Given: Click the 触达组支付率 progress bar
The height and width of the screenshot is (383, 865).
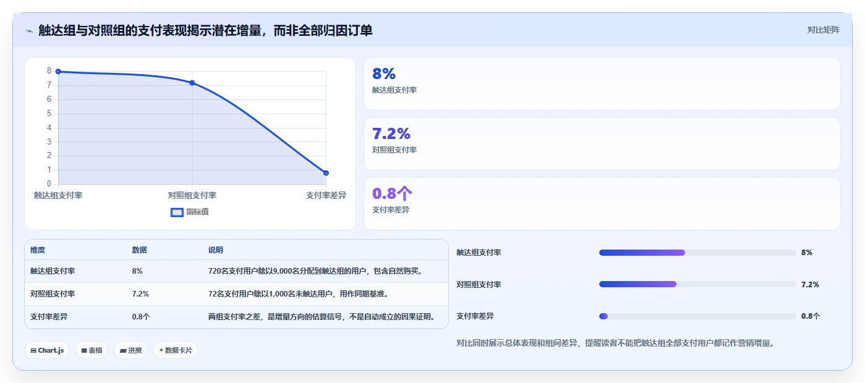Looking at the screenshot, I should point(697,253).
